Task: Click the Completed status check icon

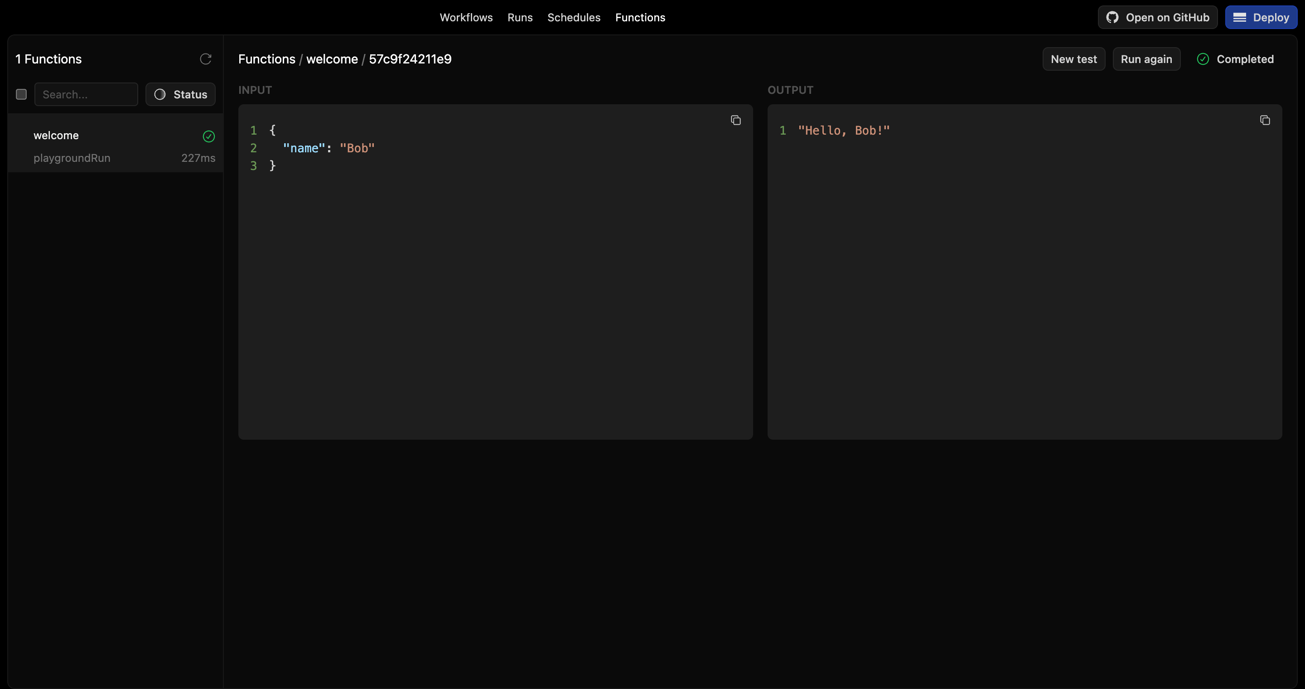Action: 1203,59
